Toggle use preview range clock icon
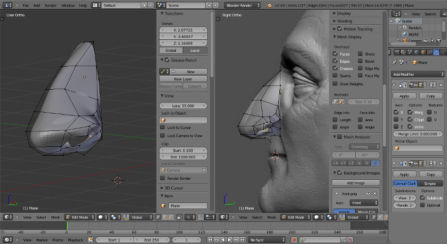 point(90,240)
